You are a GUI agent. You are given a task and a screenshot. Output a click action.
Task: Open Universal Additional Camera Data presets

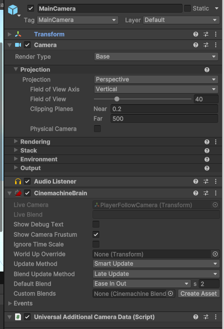pos(206,317)
